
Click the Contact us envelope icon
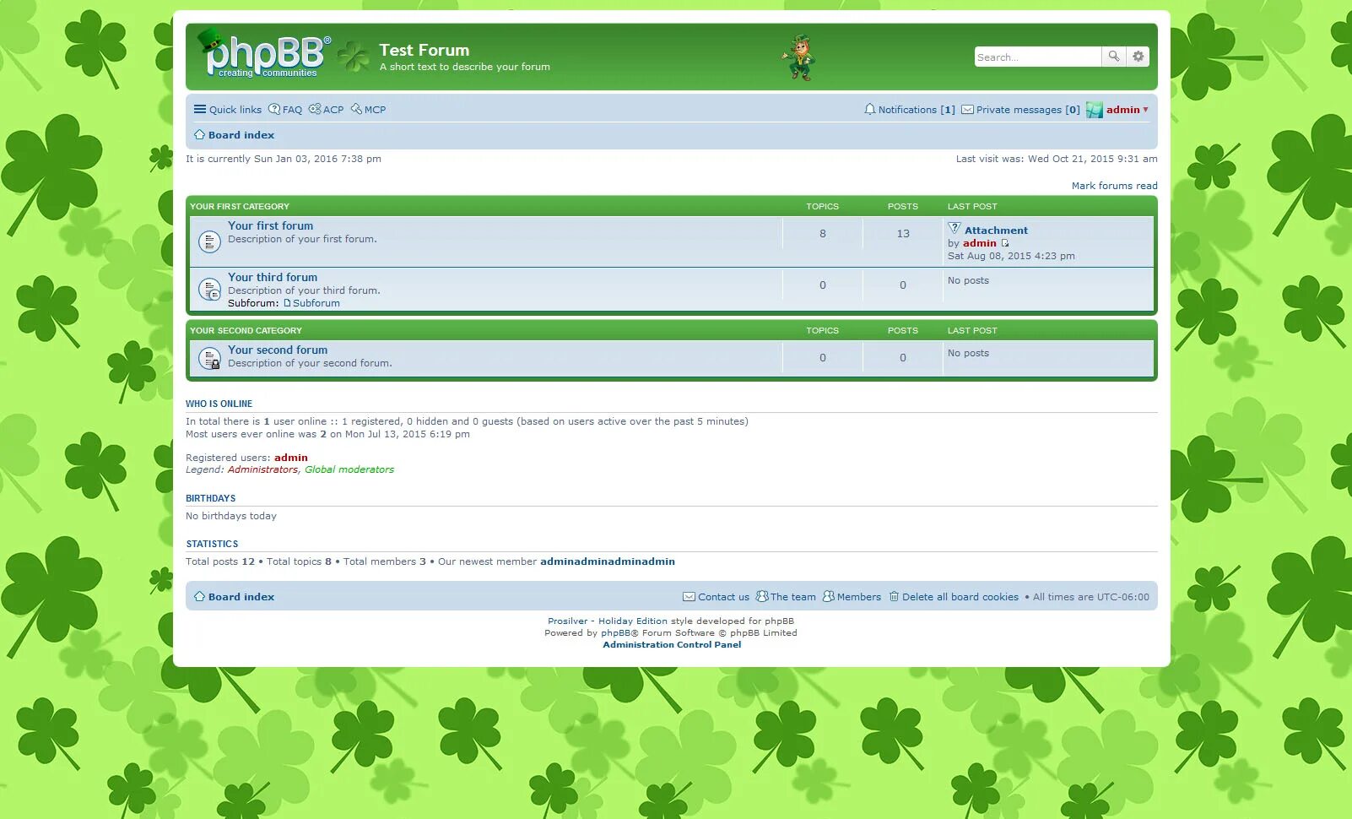point(690,596)
